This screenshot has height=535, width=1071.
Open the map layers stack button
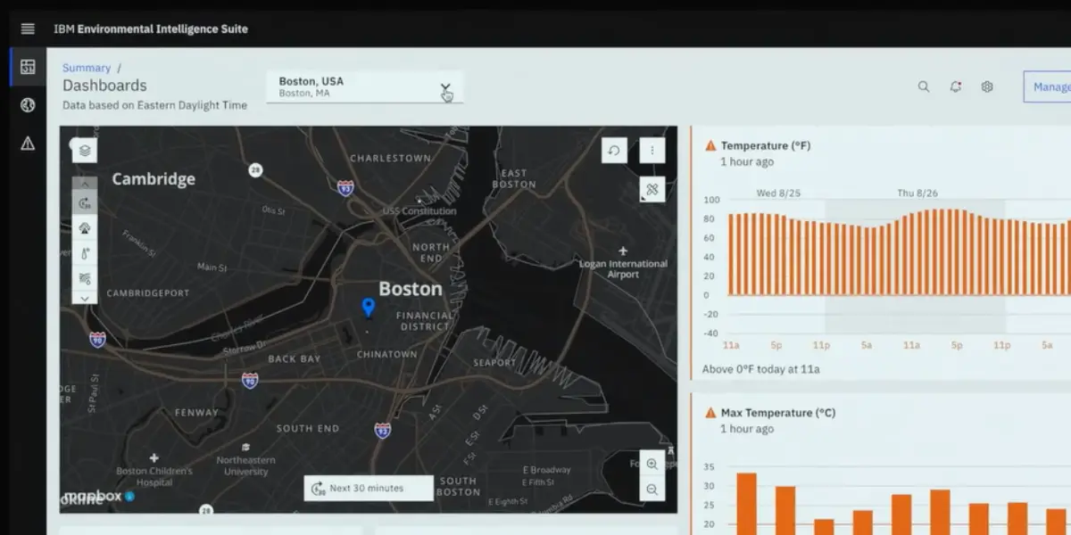pos(85,151)
